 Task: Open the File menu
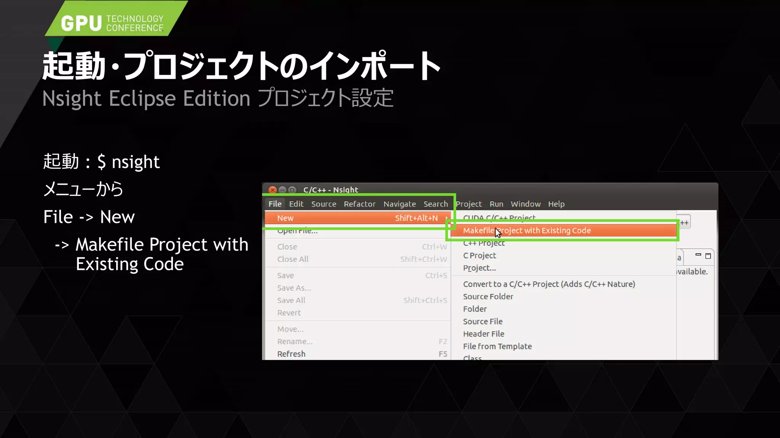coord(275,204)
